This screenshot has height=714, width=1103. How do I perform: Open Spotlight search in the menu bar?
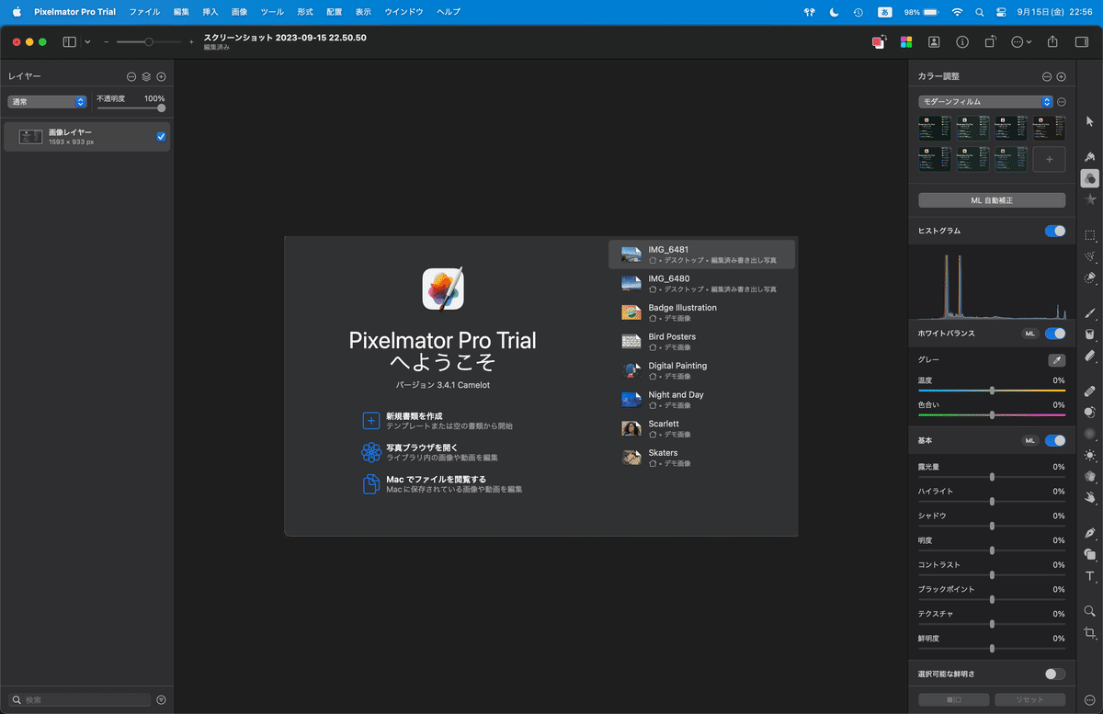point(980,12)
